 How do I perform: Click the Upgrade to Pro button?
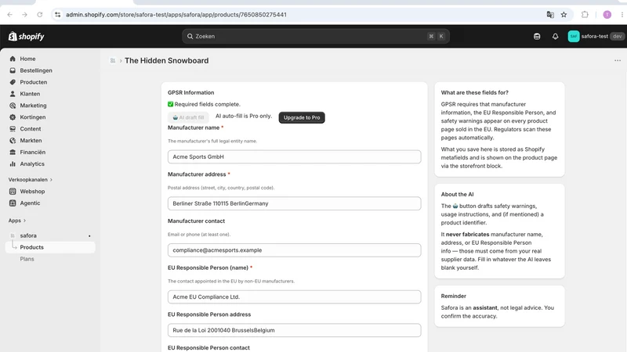pos(302,117)
